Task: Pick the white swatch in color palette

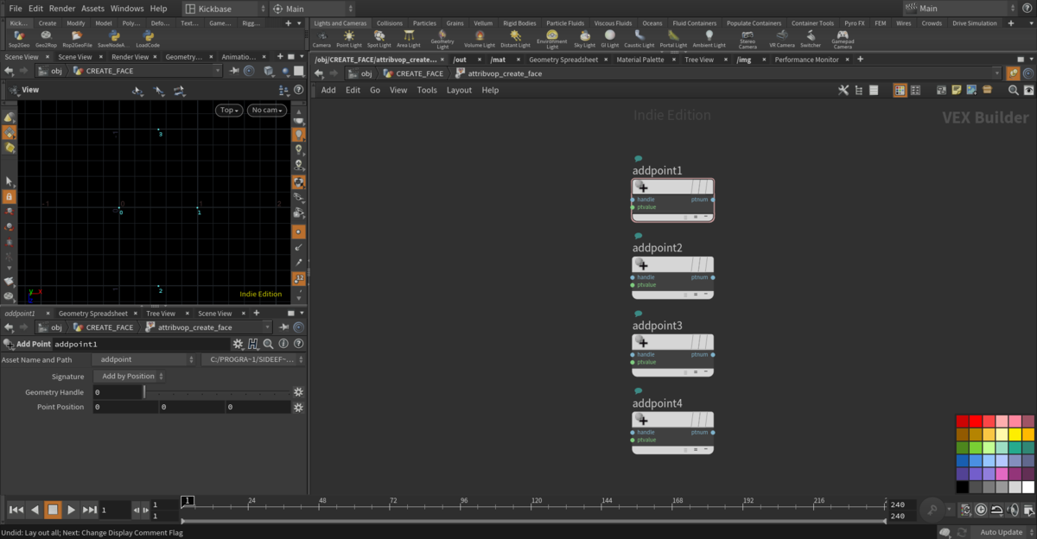Action: tap(1027, 487)
